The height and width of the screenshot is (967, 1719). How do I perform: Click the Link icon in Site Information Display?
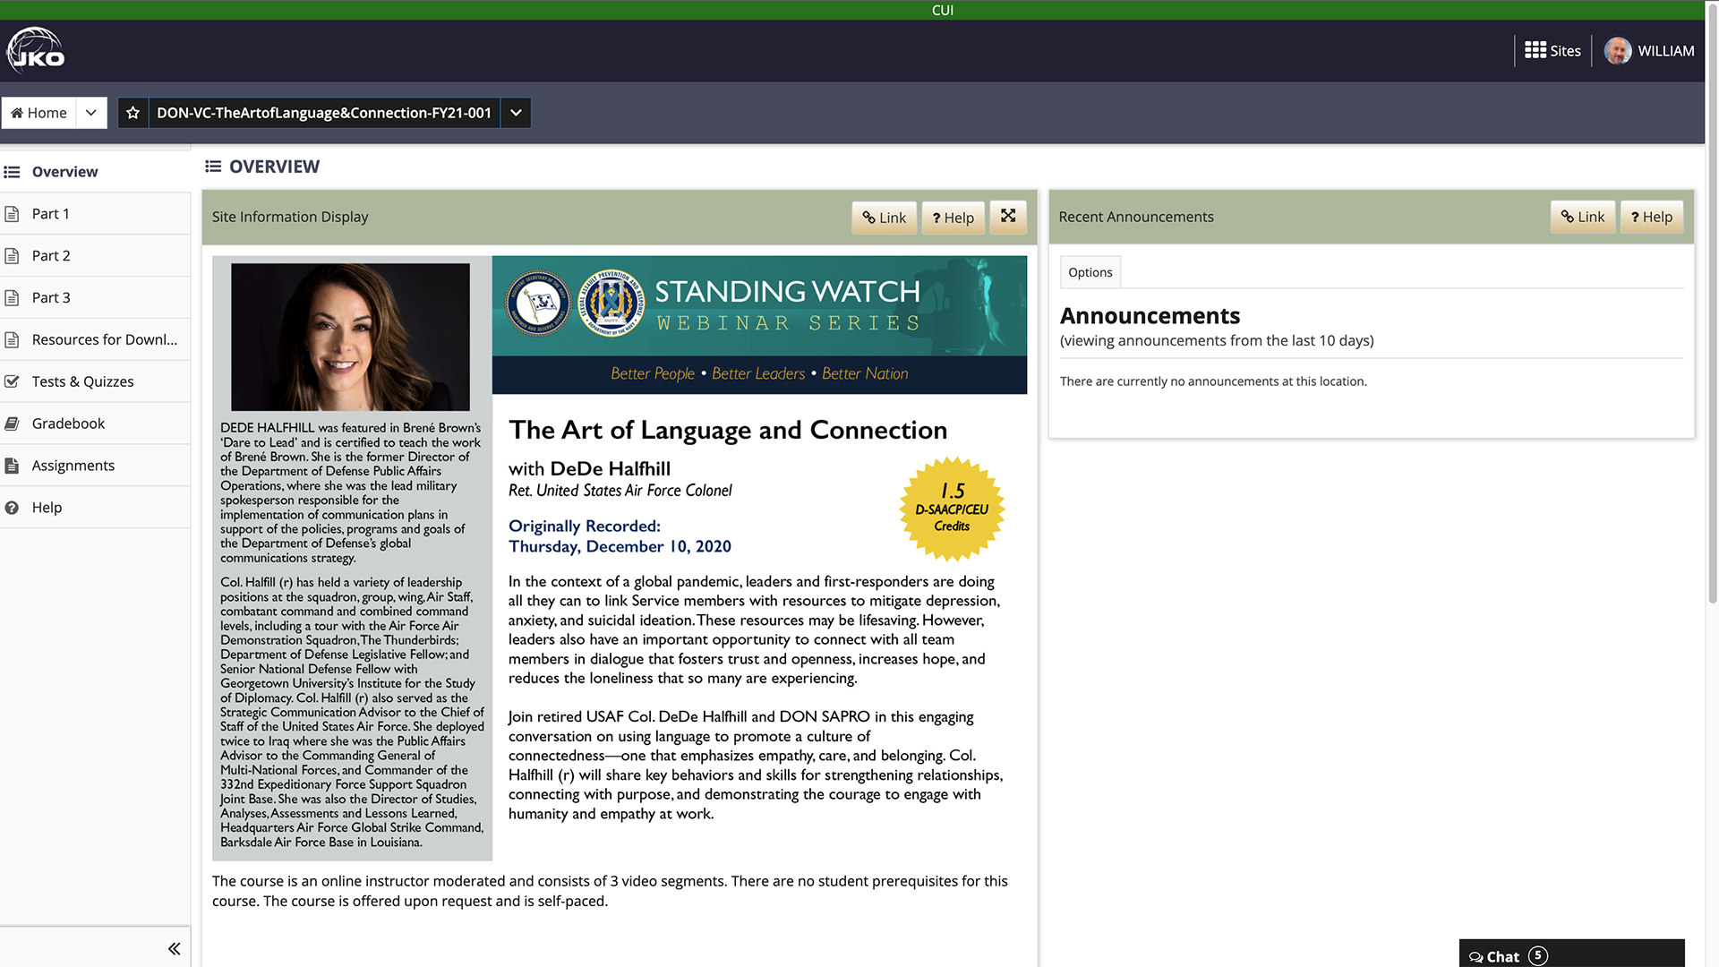pos(885,218)
